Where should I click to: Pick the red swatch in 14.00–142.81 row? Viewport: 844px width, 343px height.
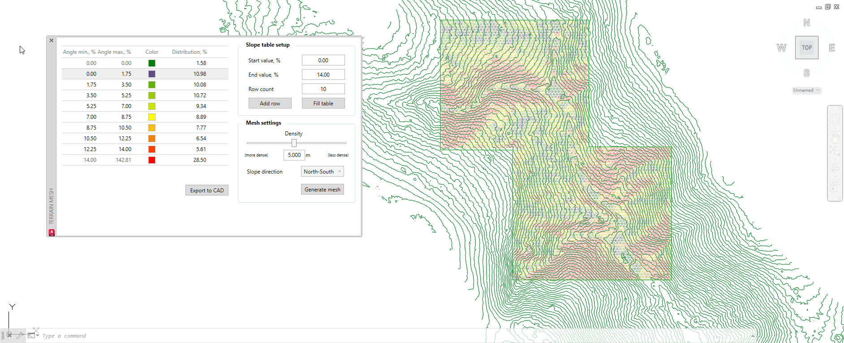tap(152, 160)
